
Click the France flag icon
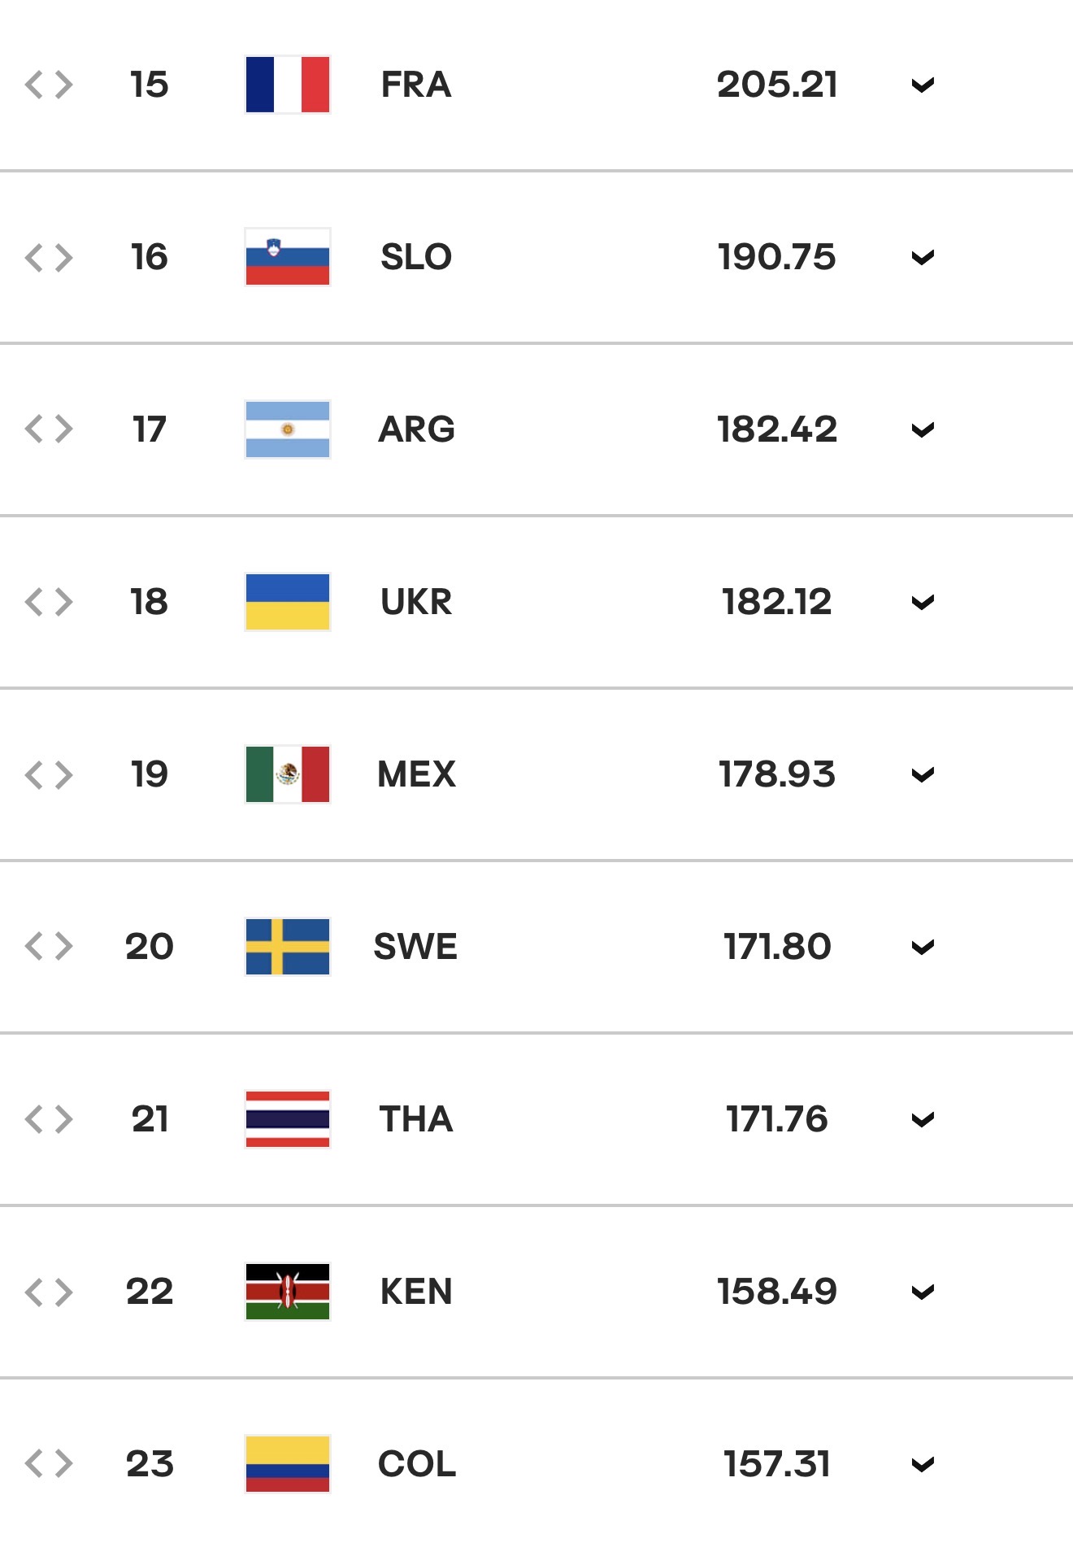click(288, 85)
